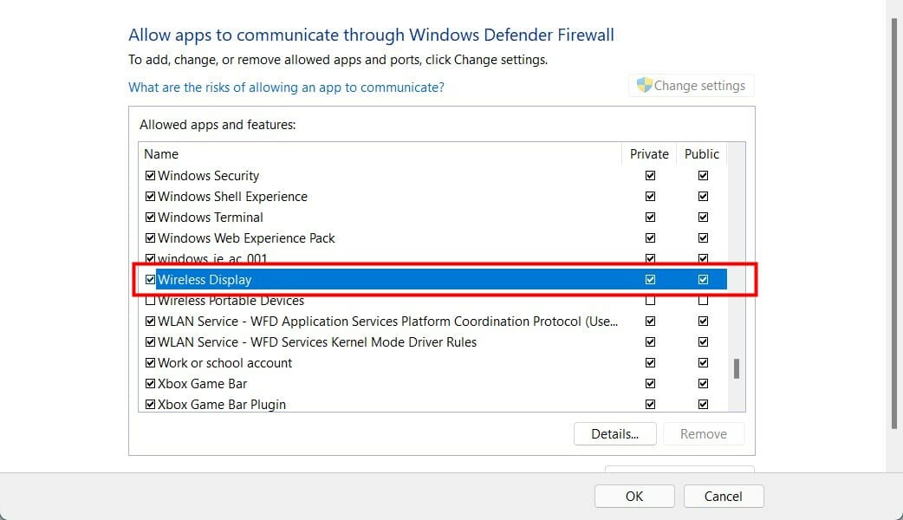Screen dimensions: 903x520
Task: Click the Details... button
Action: tap(614, 434)
